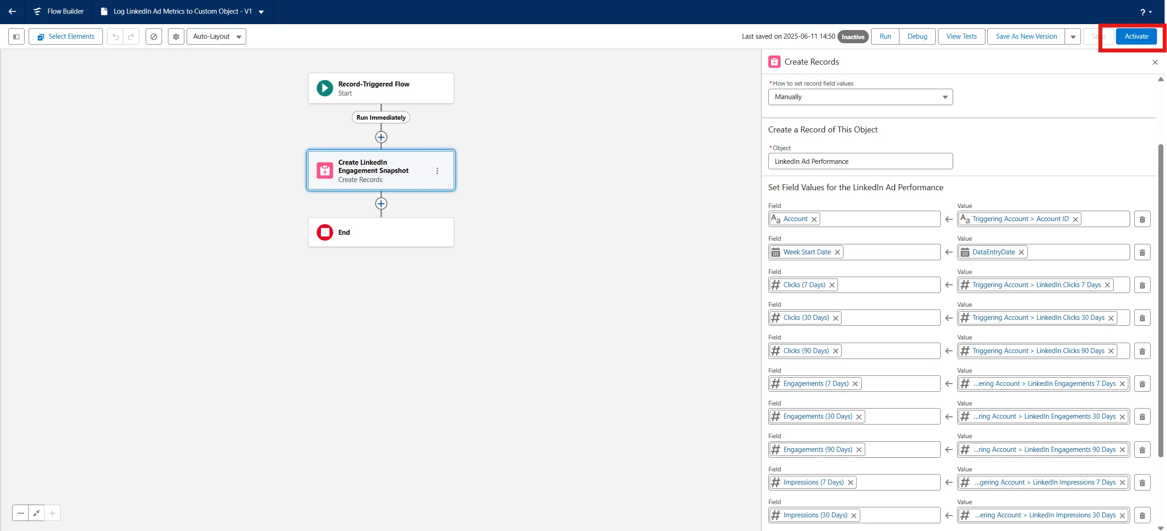Click the panel vertical scrollbar

pos(1160,300)
